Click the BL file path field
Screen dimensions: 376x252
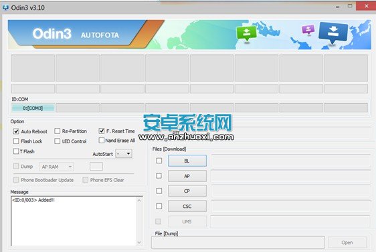point(290,161)
